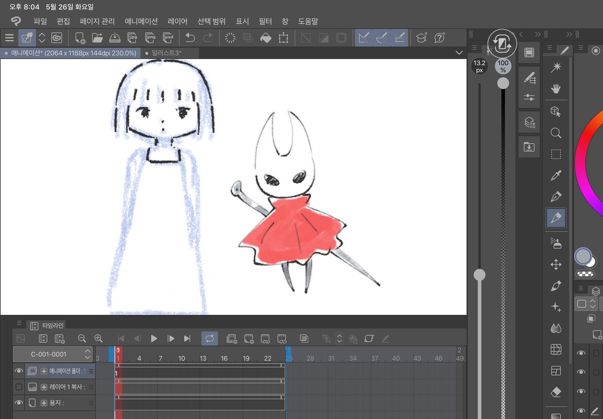Select the rectangle Selection area tool
Viewport: 603px width, 419px height.
pyautogui.click(x=556, y=154)
